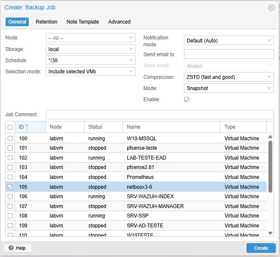Open the Note Template tab
Viewport: 280px width, 257px height.
(83, 22)
